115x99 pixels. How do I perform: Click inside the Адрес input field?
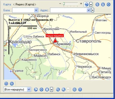pos(68,10)
